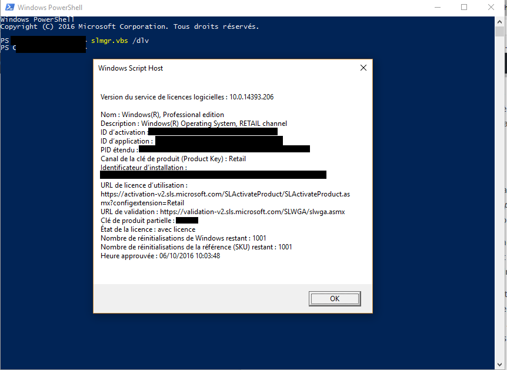Click OK in Windows Script Host dialog
The height and width of the screenshot is (370, 507).
click(x=335, y=298)
